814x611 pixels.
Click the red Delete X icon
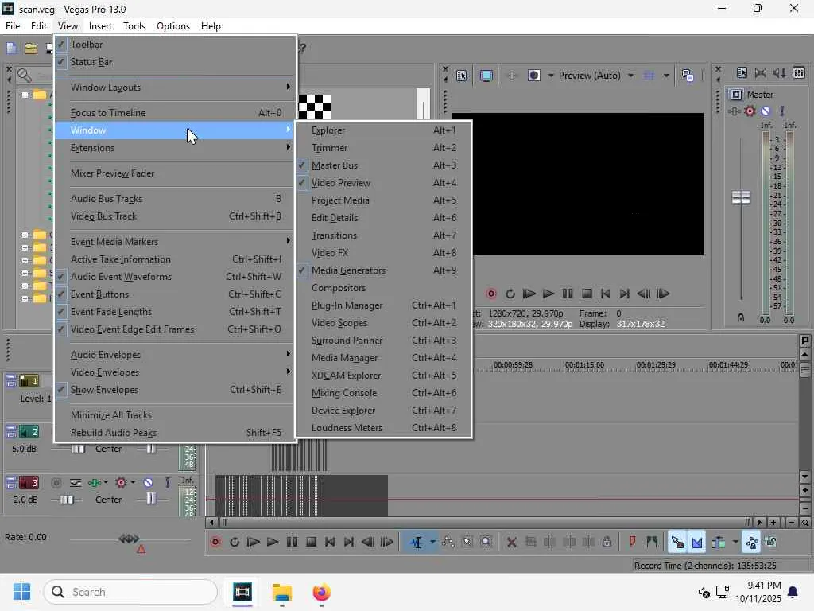(511, 543)
